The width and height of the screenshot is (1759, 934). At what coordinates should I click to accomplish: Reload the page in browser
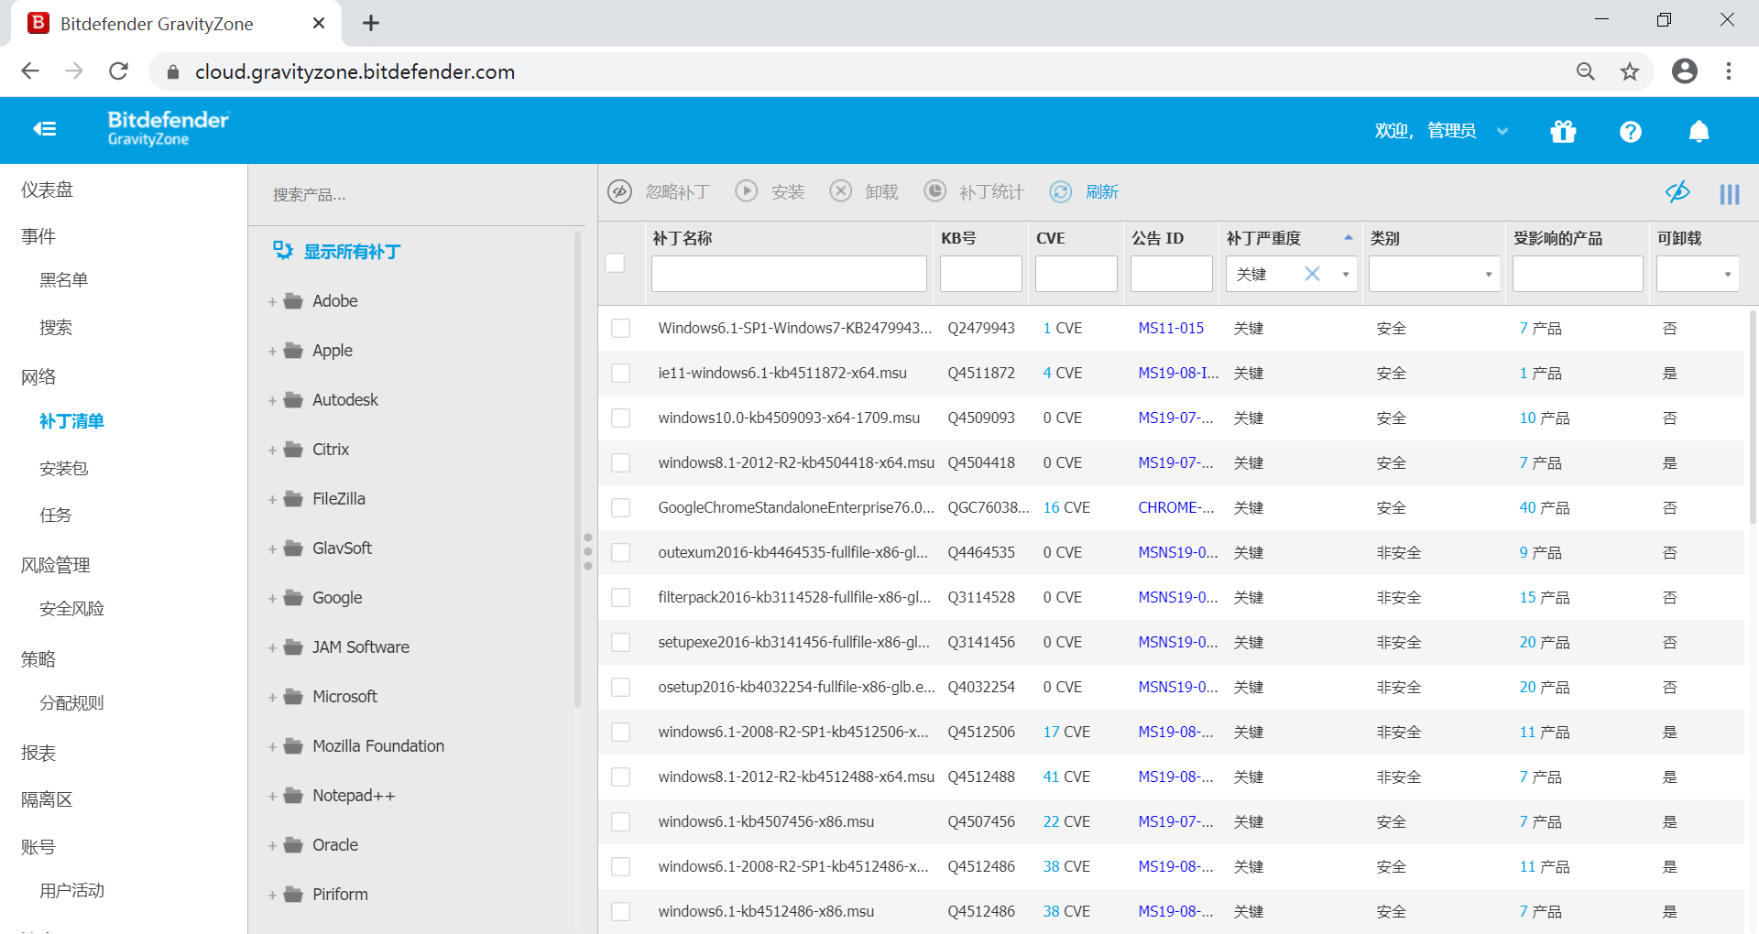[118, 71]
